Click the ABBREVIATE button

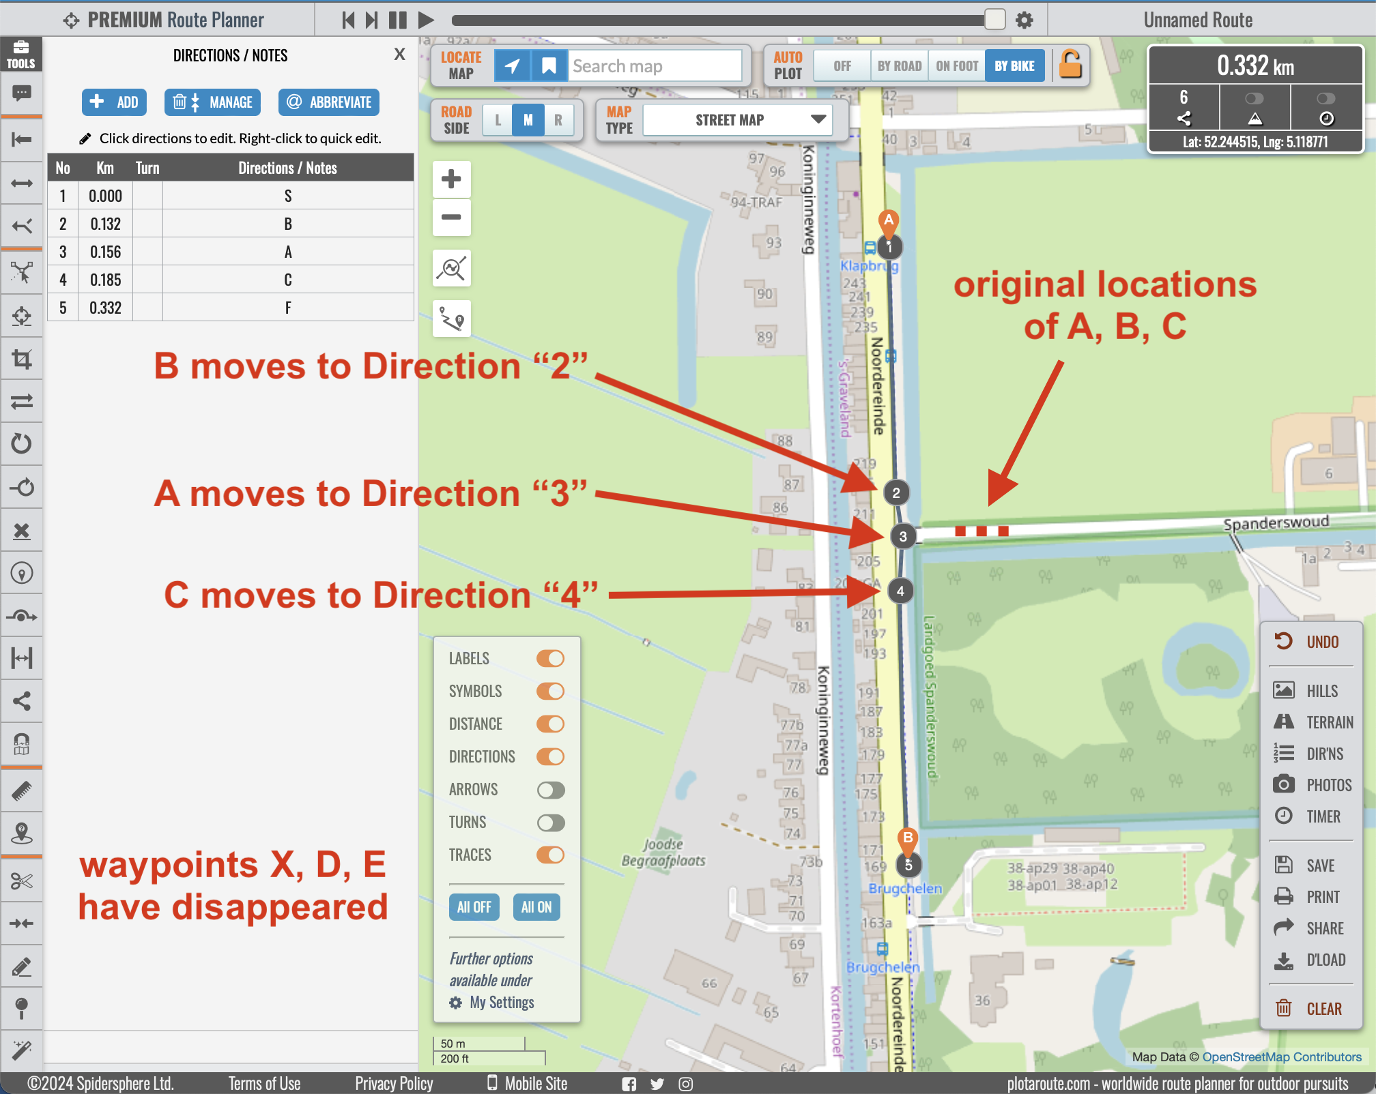(x=328, y=102)
